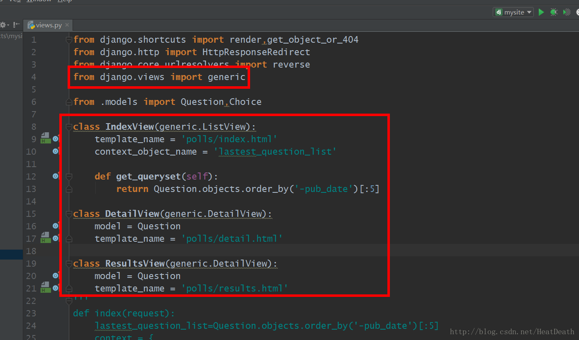Click the override marker on line 12
This screenshot has height=340, width=579.
pos(56,176)
